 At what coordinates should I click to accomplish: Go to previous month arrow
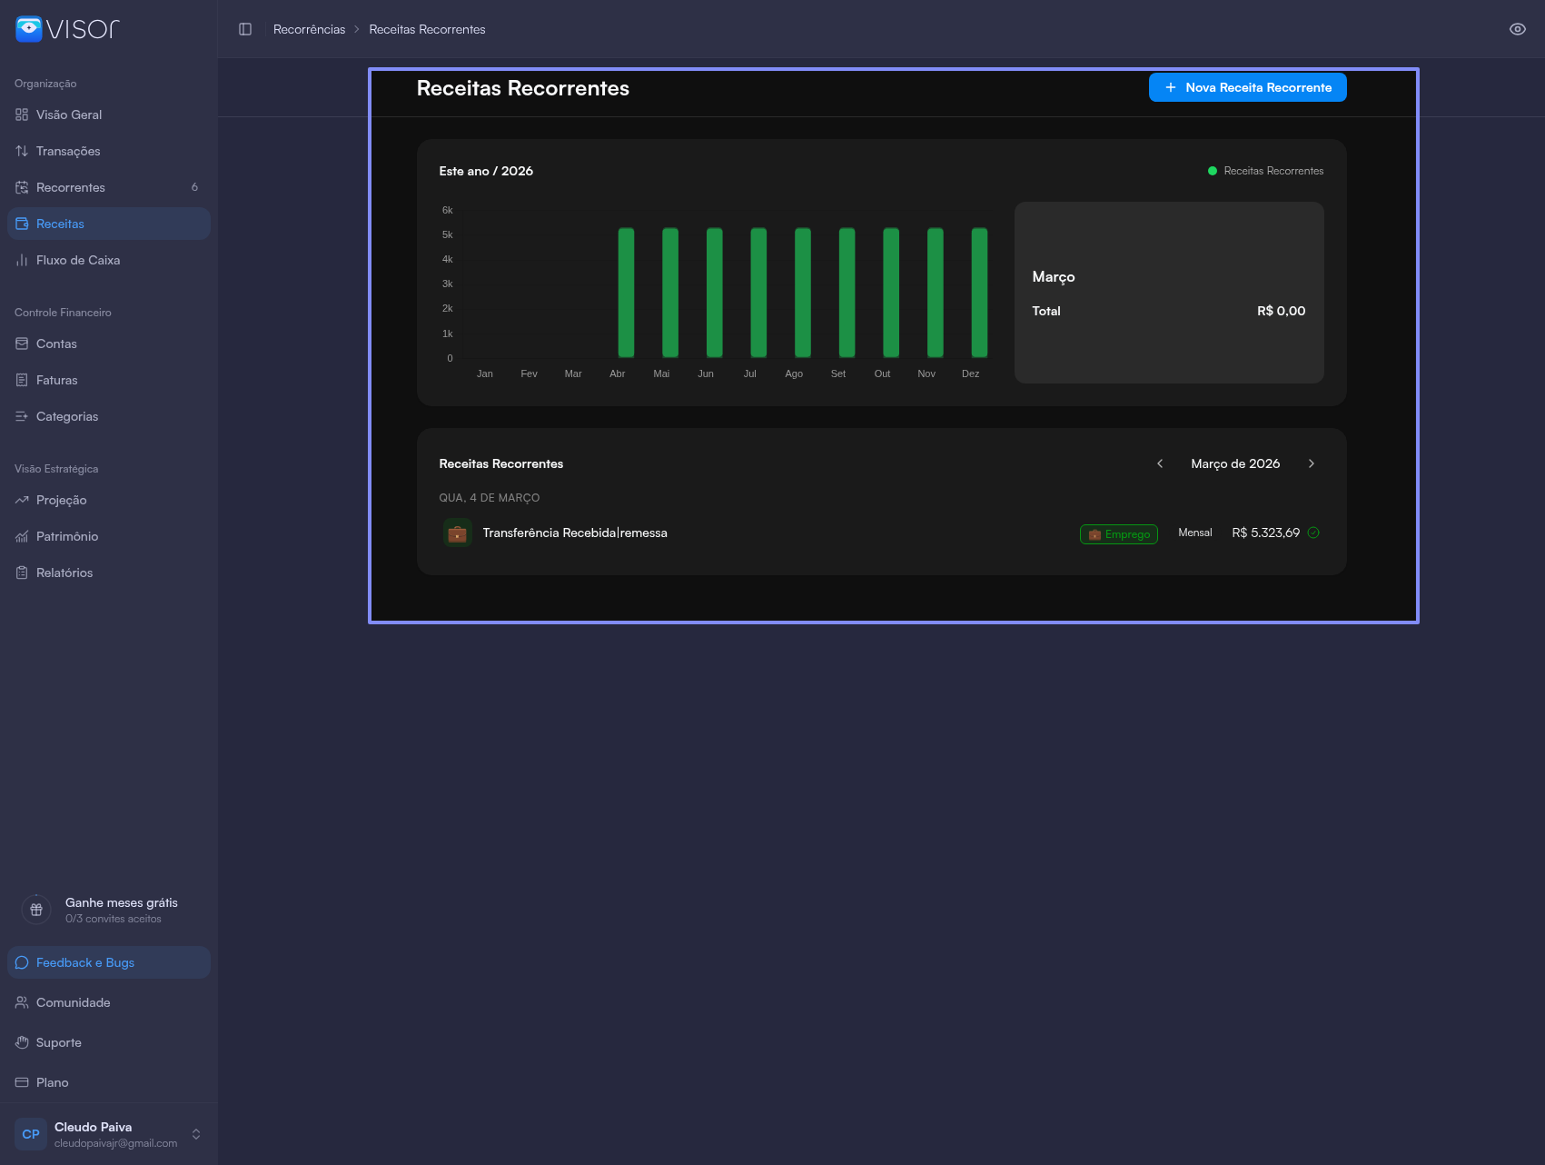(x=1160, y=463)
